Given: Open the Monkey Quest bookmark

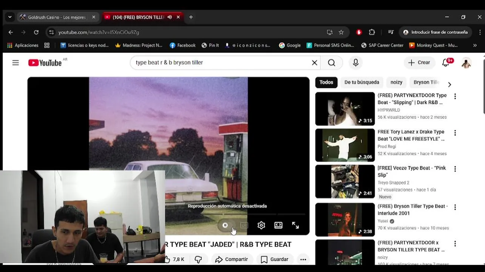Looking at the screenshot, I should 433,45.
